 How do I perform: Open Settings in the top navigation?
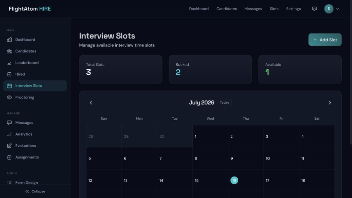click(293, 9)
